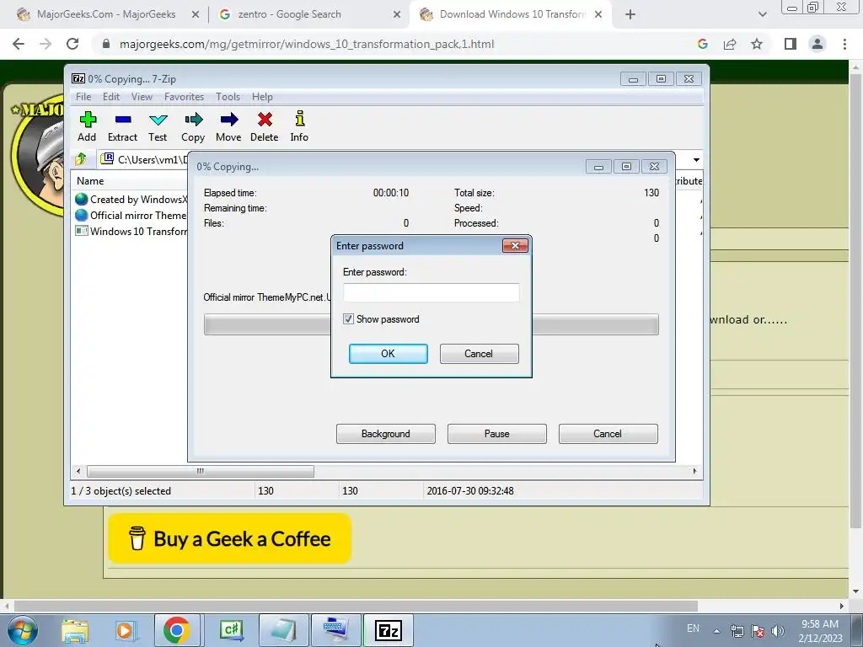Click the volume icon in system tray
This screenshot has height=647, width=863.
[778, 630]
